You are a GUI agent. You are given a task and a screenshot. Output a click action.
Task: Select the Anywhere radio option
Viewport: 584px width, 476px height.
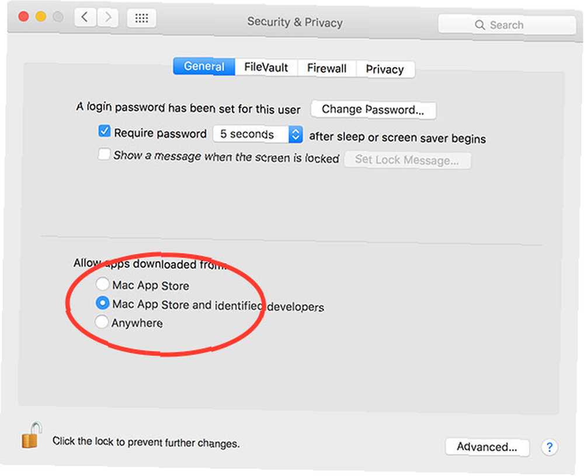[101, 322]
